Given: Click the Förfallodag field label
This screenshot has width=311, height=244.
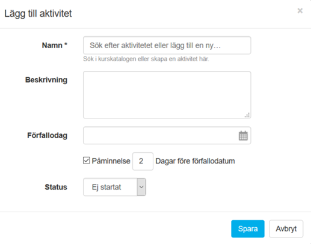Looking at the screenshot, I should [x=47, y=135].
